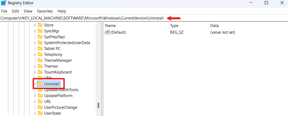This screenshot has width=288, height=116.
Task: Open the File menu
Action: click(4, 11)
